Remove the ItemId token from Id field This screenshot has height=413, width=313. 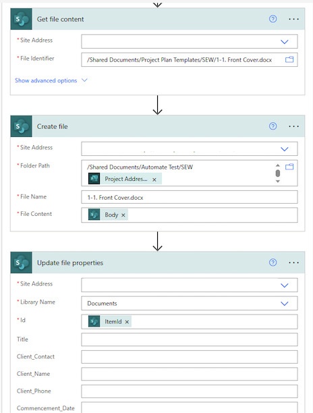[127, 322]
